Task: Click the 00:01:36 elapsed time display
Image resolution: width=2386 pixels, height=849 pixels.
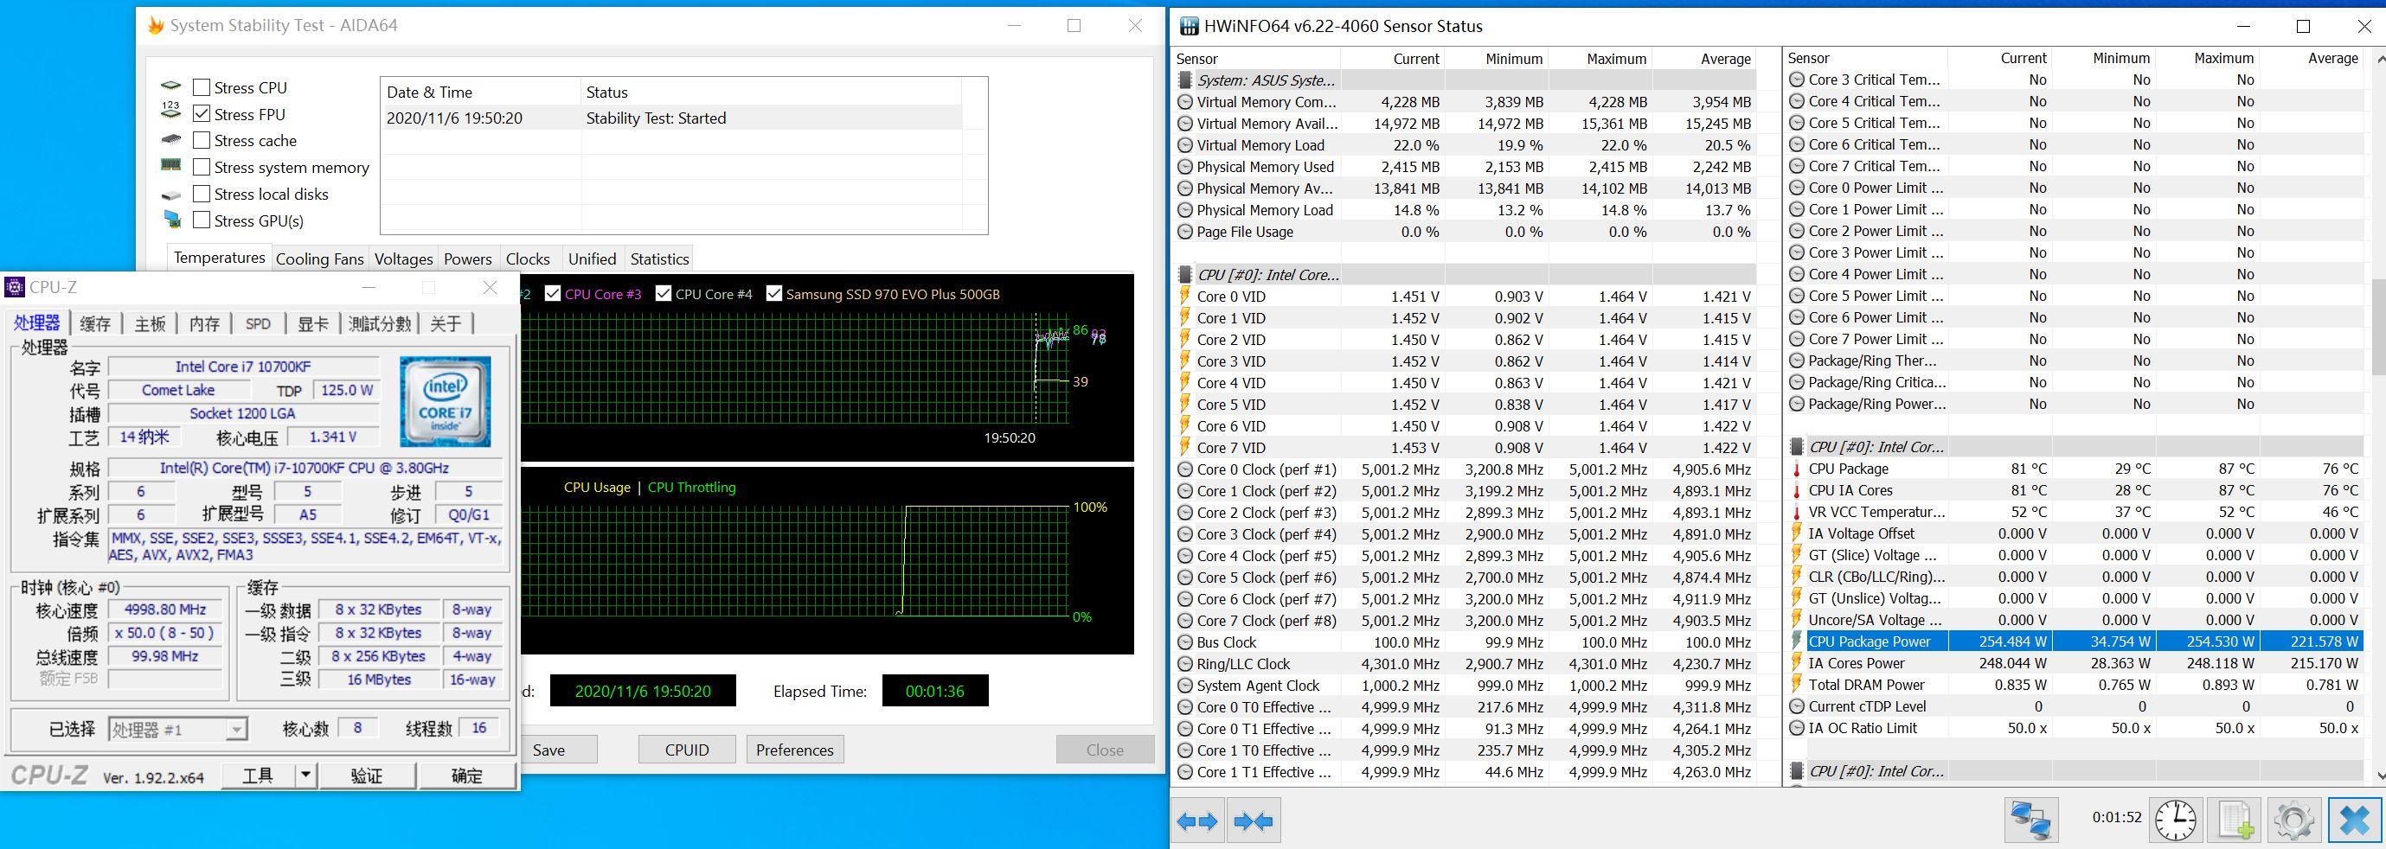Action: tap(934, 691)
